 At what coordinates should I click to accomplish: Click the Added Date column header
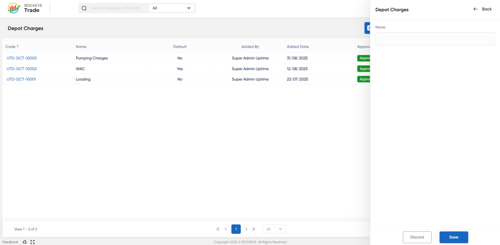point(298,46)
